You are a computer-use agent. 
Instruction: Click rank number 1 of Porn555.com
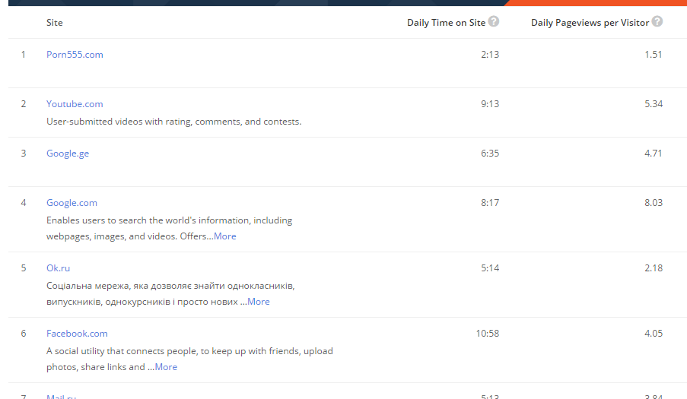pos(24,55)
